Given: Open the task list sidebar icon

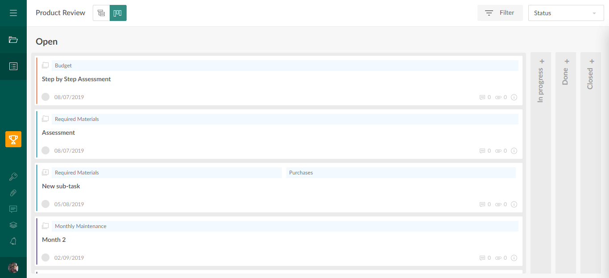Looking at the screenshot, I should (x=13, y=66).
